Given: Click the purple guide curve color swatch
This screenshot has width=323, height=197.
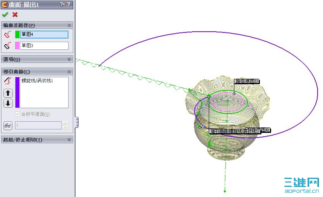Looking at the screenshot, I should click(17, 92).
